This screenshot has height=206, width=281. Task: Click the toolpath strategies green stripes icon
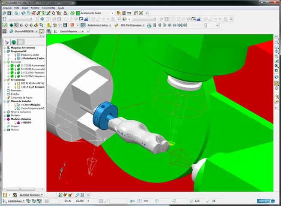point(72,13)
